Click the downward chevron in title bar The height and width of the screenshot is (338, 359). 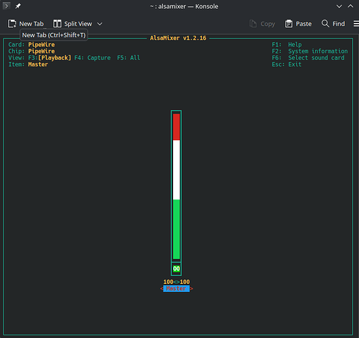(x=339, y=6)
